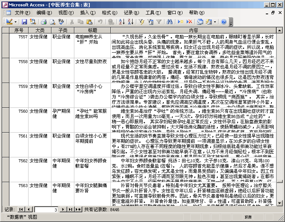The height and width of the screenshot is (222, 285).
Task: Open the 格式 menu
Action: (x=110, y=13)
